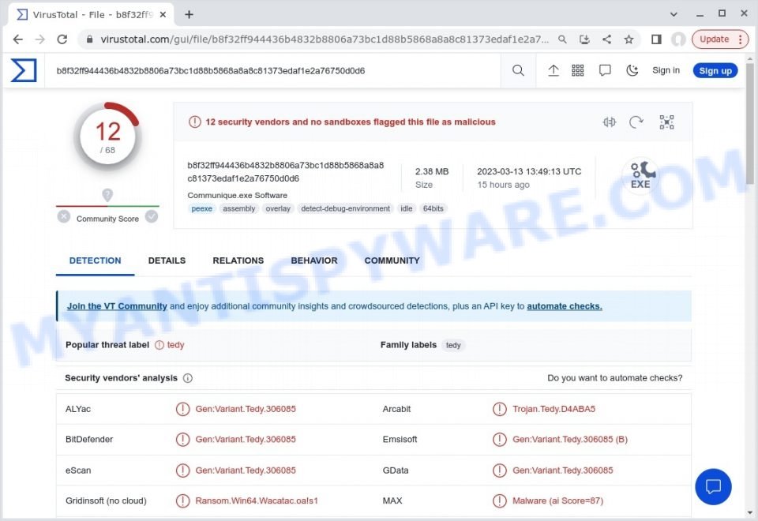758x521 pixels.
Task: Click the BitDefender vendor name
Action: pos(89,440)
